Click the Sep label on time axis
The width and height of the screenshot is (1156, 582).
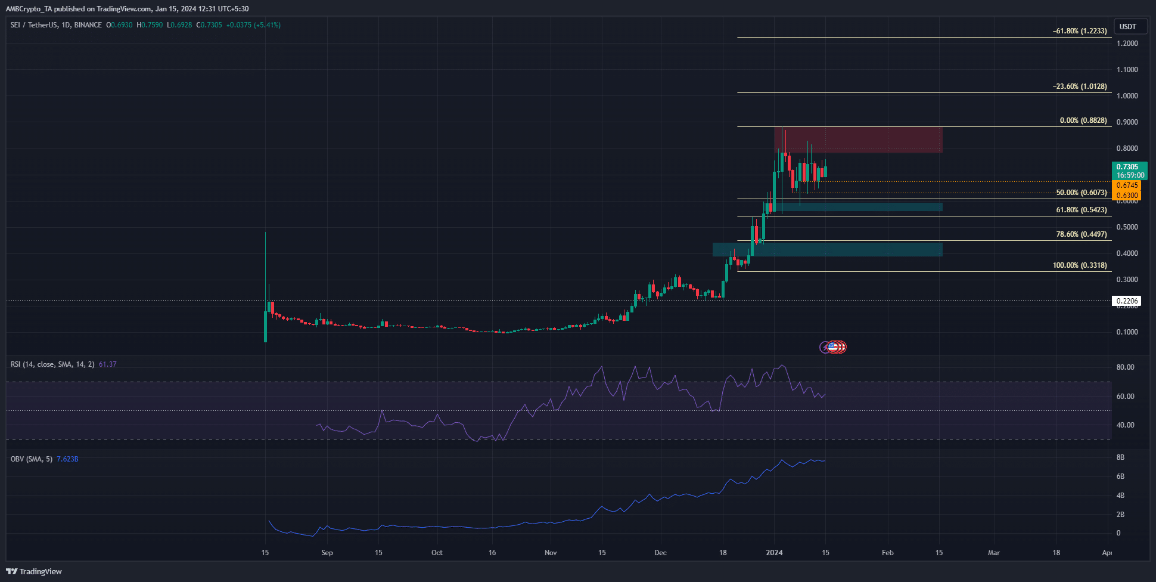pyautogui.click(x=327, y=553)
